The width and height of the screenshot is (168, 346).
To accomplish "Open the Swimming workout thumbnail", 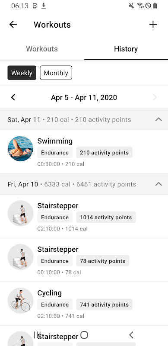I will [20, 148].
